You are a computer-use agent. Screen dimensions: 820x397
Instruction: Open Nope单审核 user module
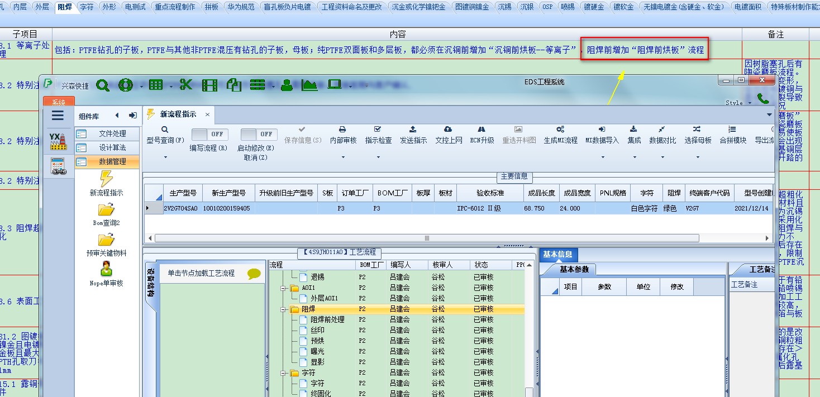point(106,269)
